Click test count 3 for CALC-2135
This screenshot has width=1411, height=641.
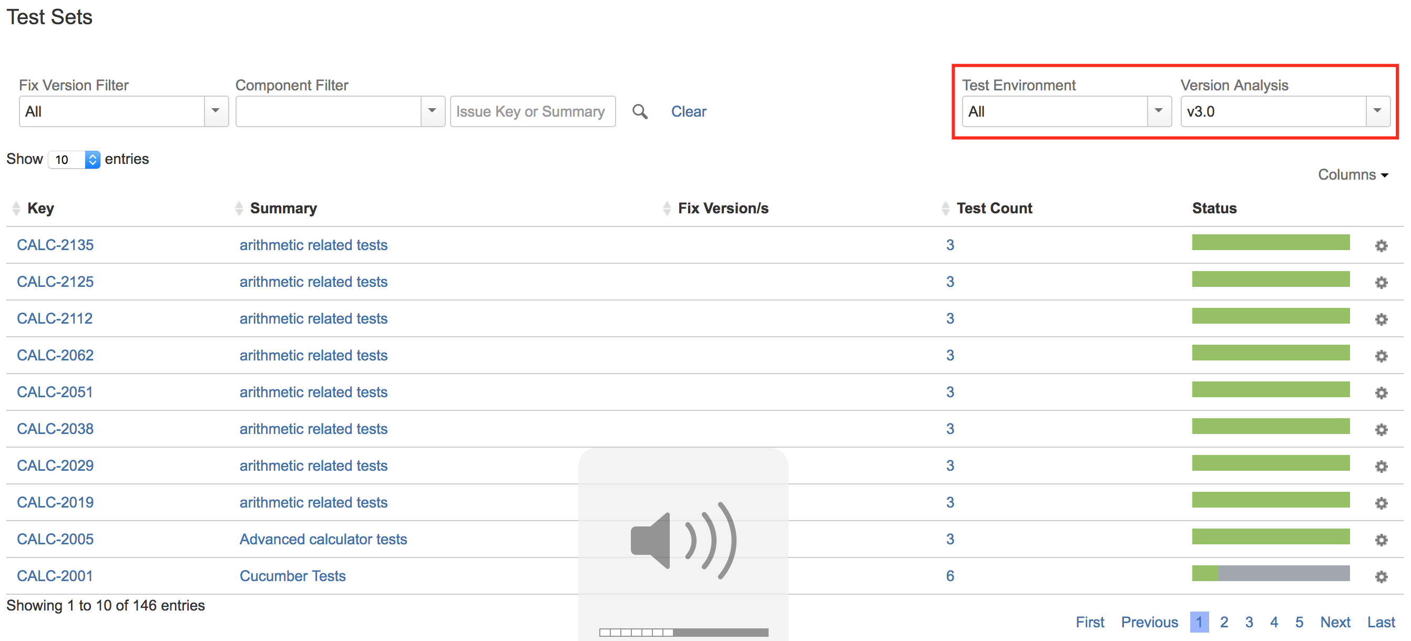click(950, 245)
